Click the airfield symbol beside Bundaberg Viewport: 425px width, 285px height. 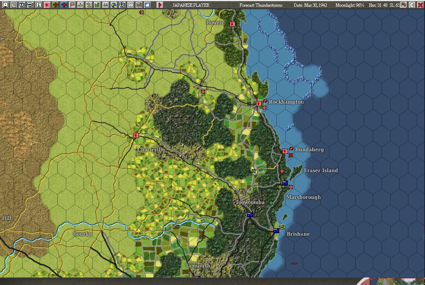click(x=291, y=148)
